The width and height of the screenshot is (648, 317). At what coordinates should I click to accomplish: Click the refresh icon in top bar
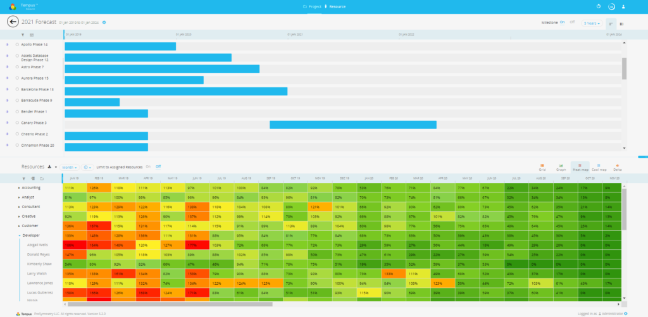[599, 6]
